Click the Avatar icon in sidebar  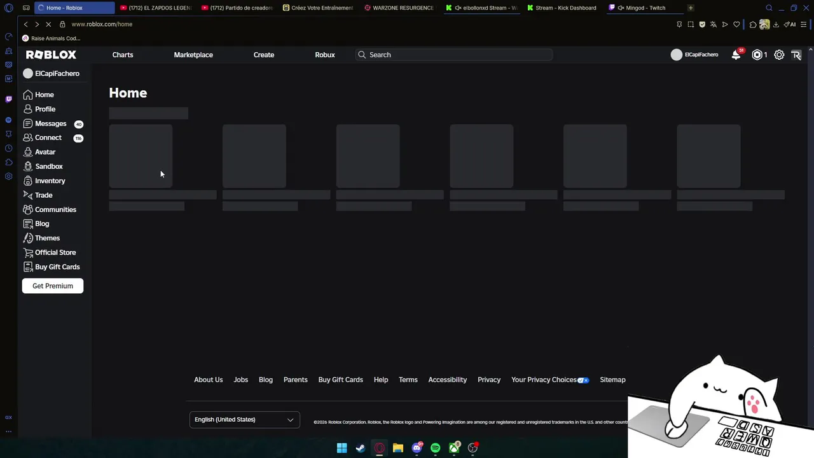[28, 152]
